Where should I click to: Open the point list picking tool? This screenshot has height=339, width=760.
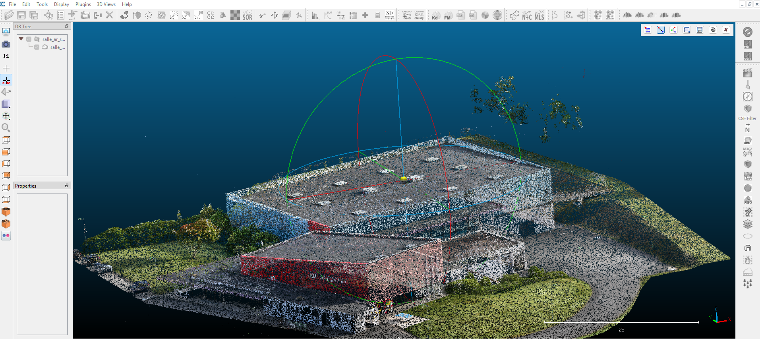61,15
